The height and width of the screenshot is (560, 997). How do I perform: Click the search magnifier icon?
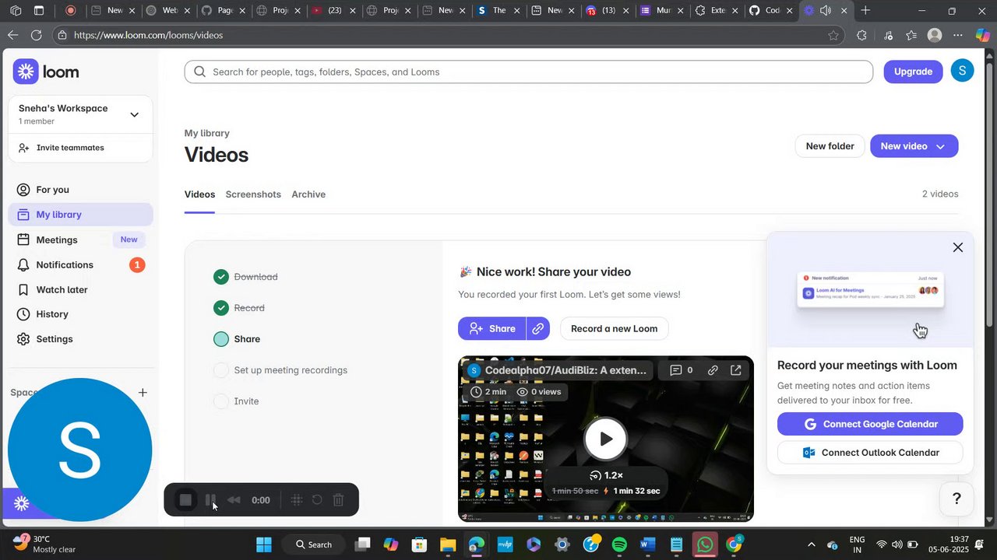(x=199, y=72)
